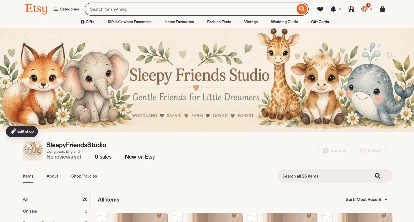This screenshot has height=222, width=414.
Task: Click the Edit shop button
Action: coord(22,131)
